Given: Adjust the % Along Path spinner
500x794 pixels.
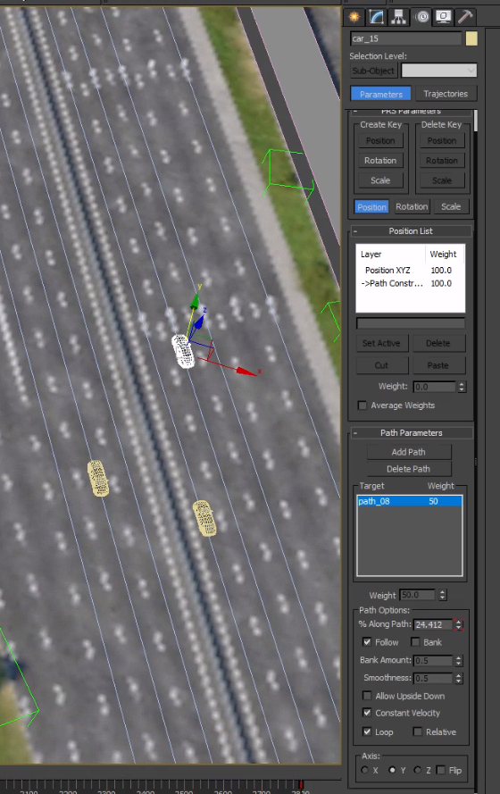Looking at the screenshot, I should 459,625.
